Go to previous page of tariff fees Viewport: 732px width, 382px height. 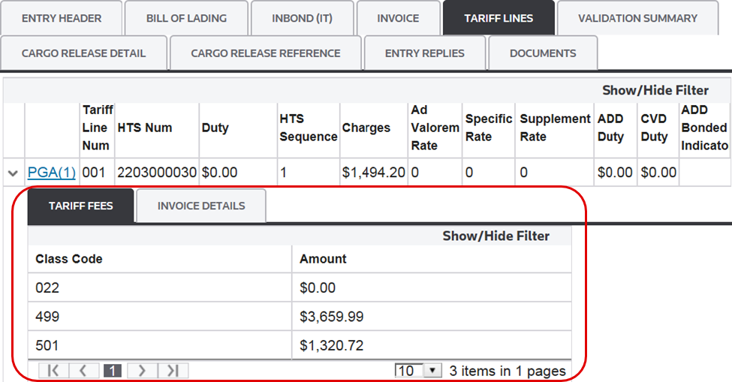[83, 371]
